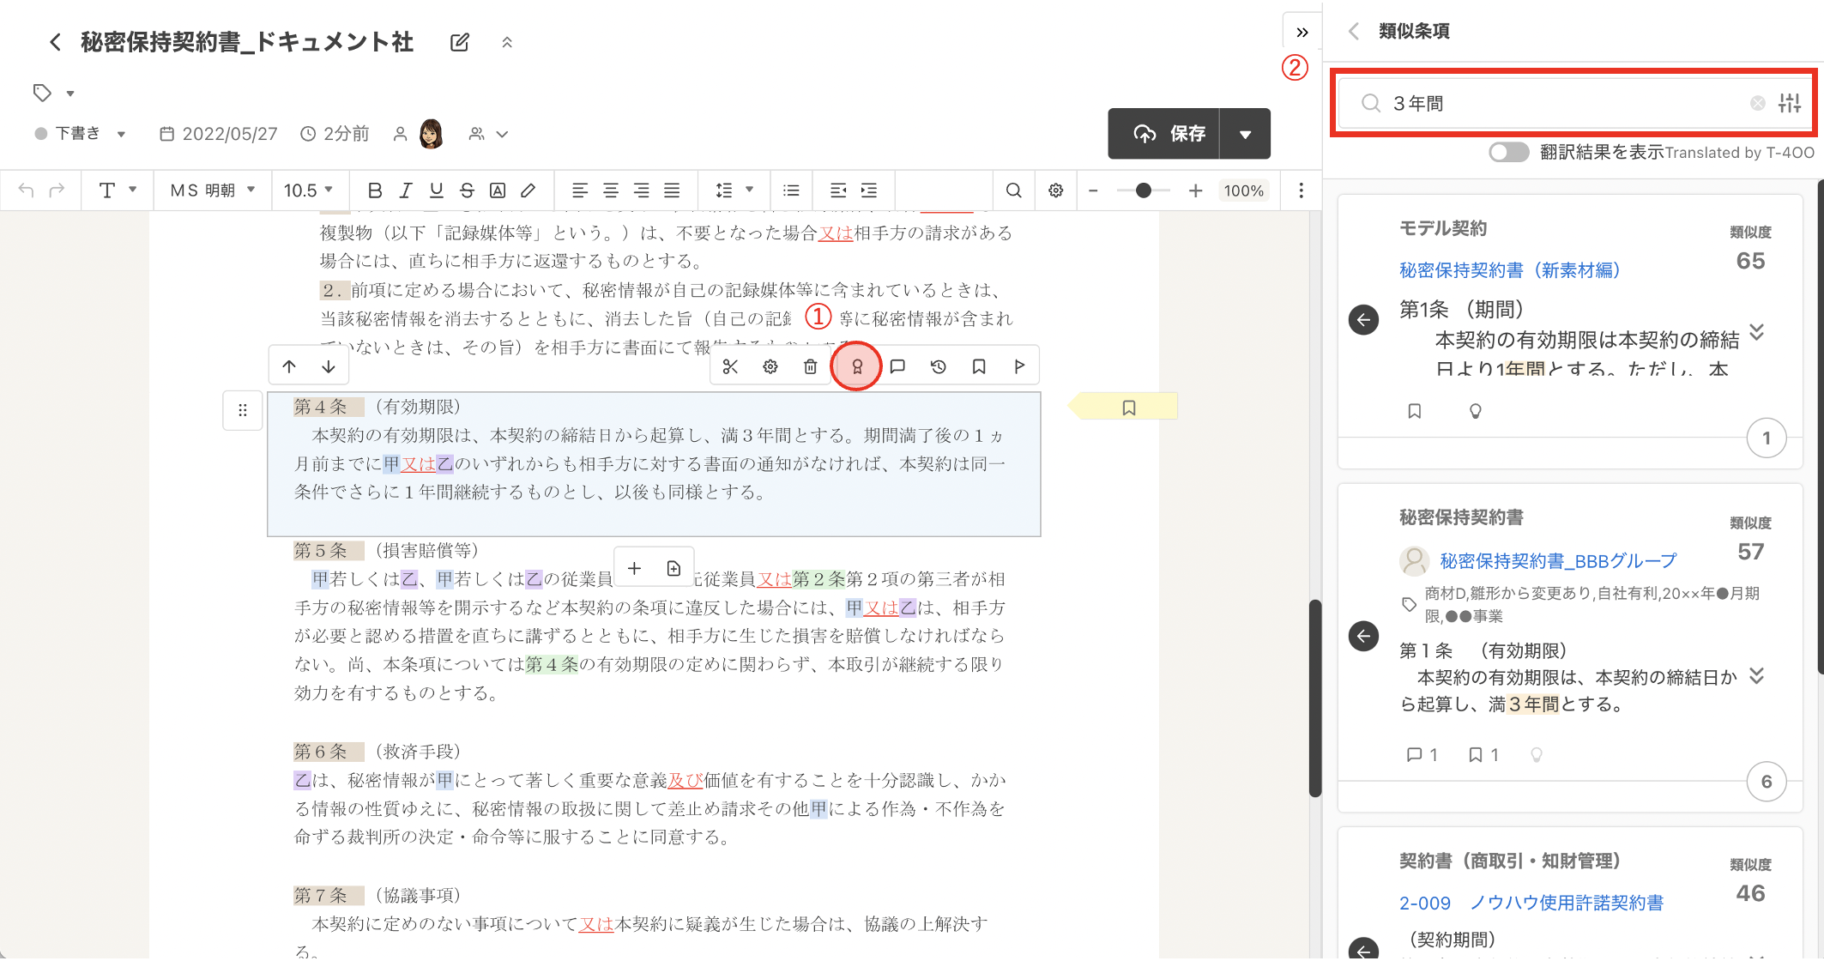The width and height of the screenshot is (1824, 961).
Task: Click the filter sliders icon in search
Action: 1789,104
